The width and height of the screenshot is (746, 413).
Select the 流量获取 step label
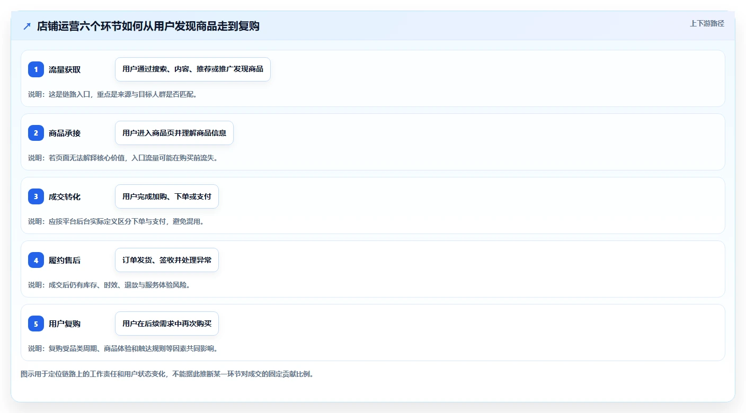tap(65, 69)
